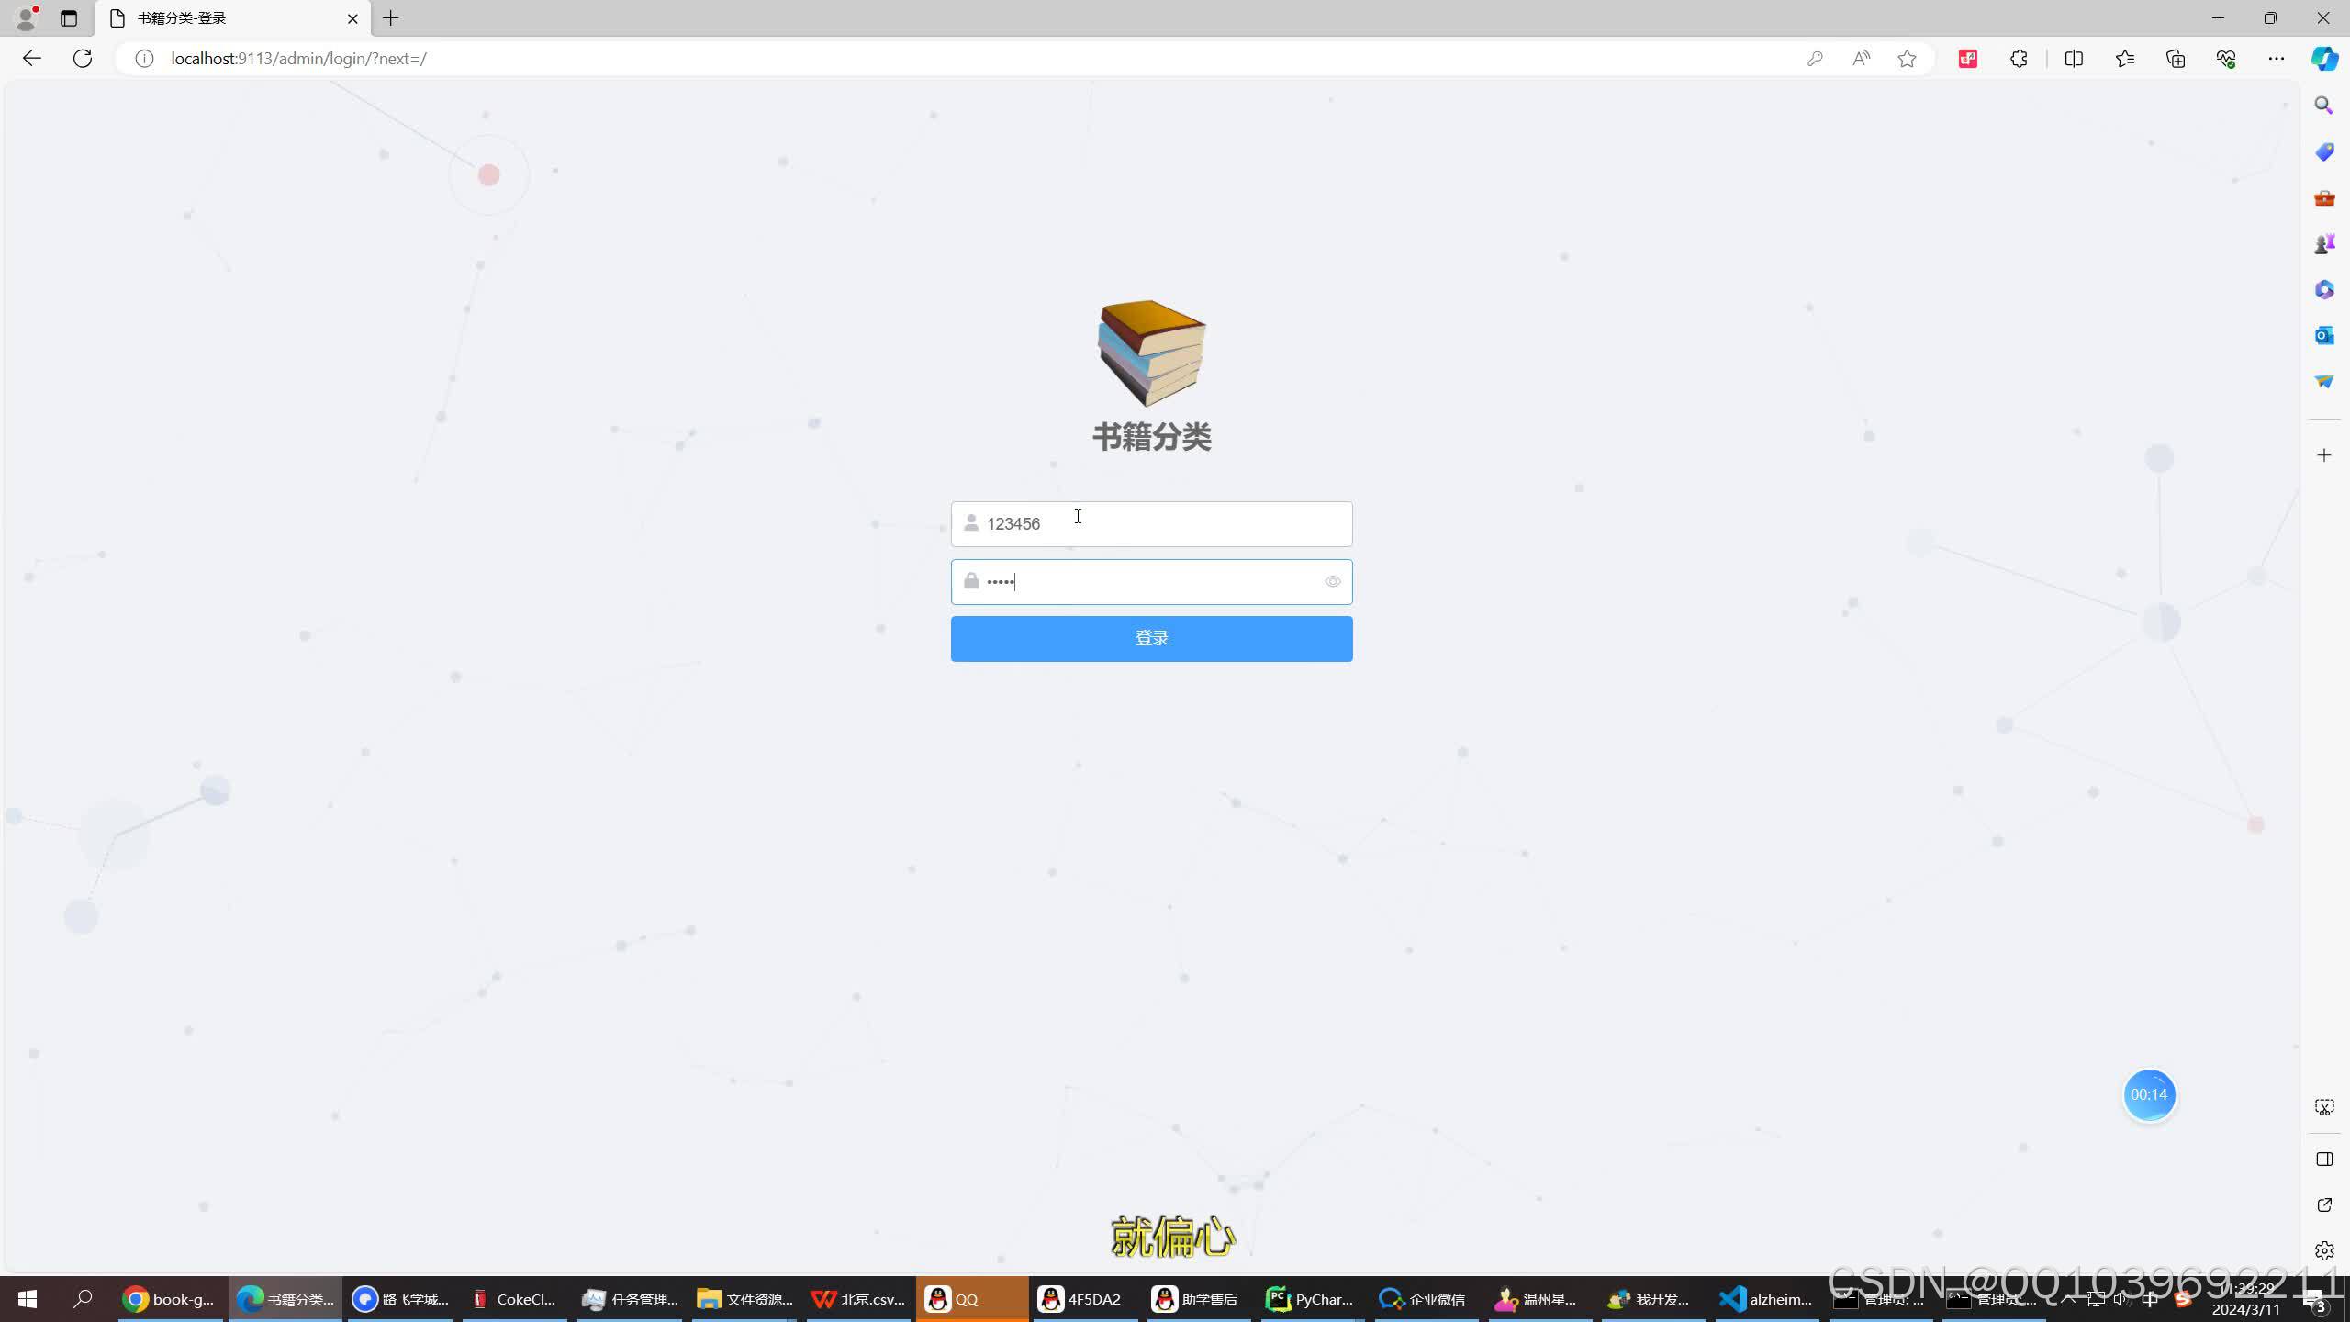Add a sidebar app with plus icon
Image resolution: width=2350 pixels, height=1322 pixels.
pyautogui.click(x=2324, y=455)
